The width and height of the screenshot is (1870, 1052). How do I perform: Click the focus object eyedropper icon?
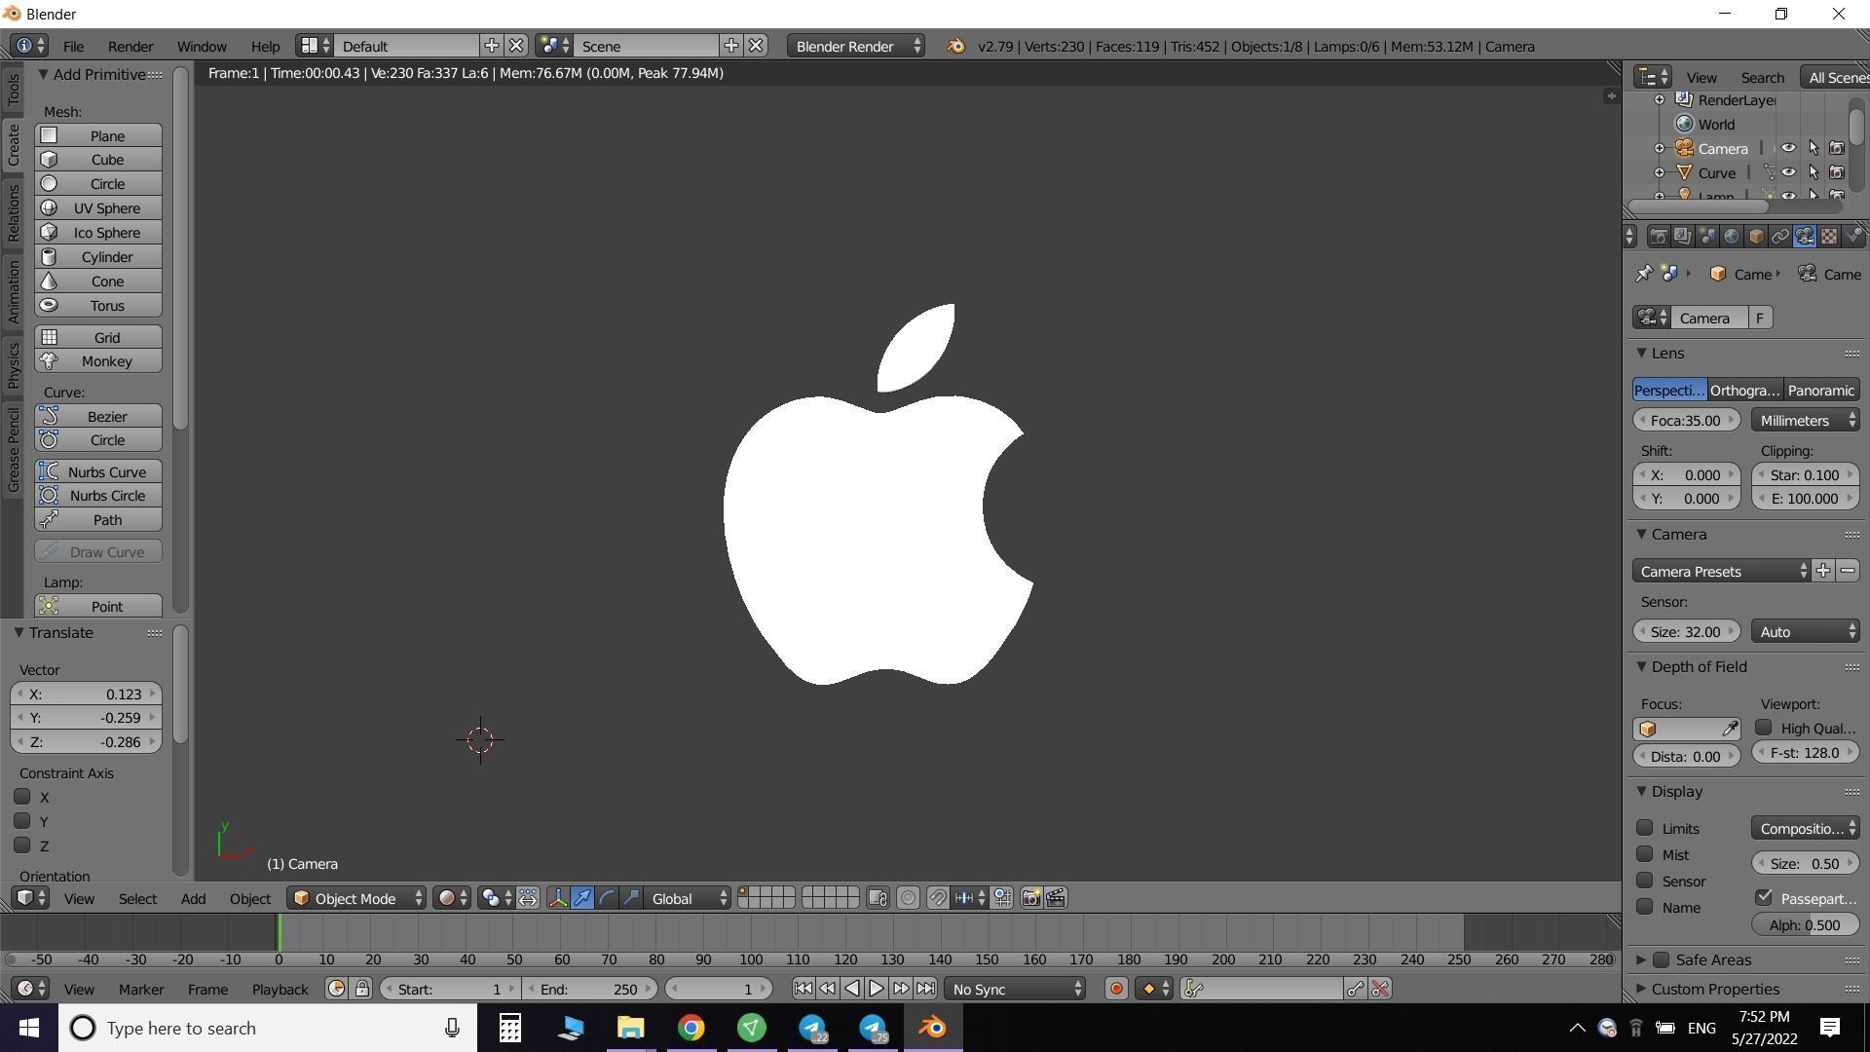(x=1730, y=729)
